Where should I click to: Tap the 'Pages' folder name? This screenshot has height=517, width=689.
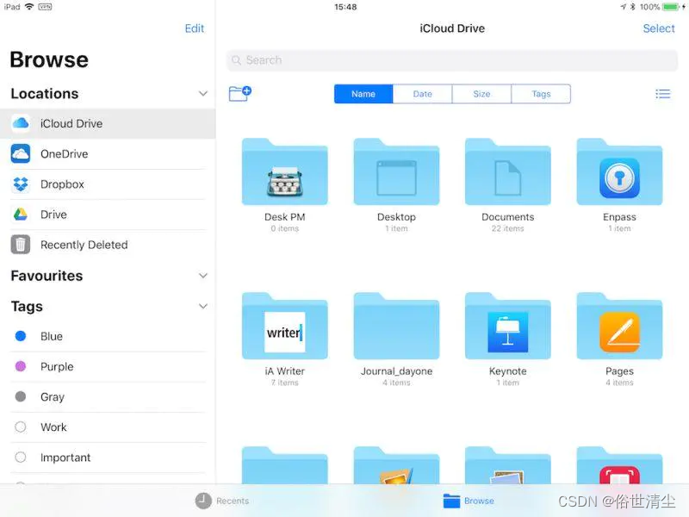click(x=619, y=371)
